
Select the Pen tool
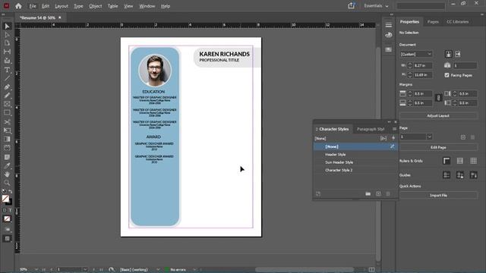[7, 87]
